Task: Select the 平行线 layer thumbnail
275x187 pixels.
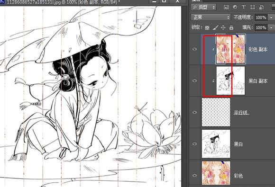Action: coord(216,112)
